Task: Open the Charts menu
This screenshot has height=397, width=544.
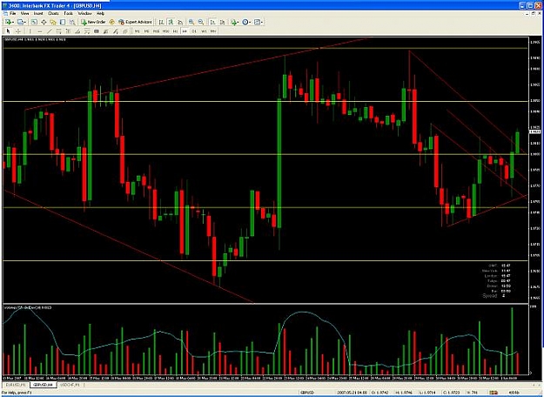Action: tap(53, 13)
